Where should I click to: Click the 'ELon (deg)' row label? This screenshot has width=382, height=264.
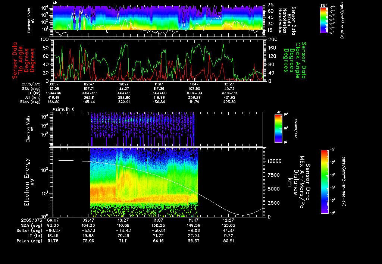coord(31,102)
